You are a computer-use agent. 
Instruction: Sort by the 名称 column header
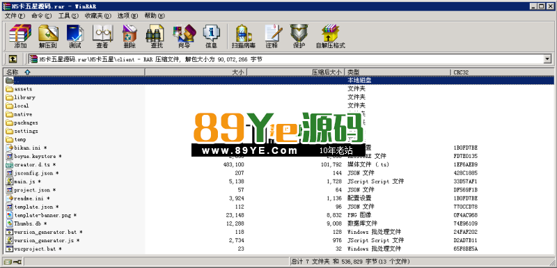click(74, 72)
